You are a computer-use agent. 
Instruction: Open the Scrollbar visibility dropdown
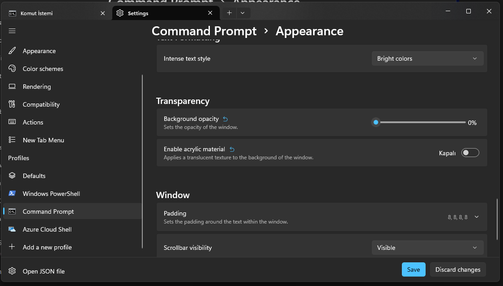[427, 248]
